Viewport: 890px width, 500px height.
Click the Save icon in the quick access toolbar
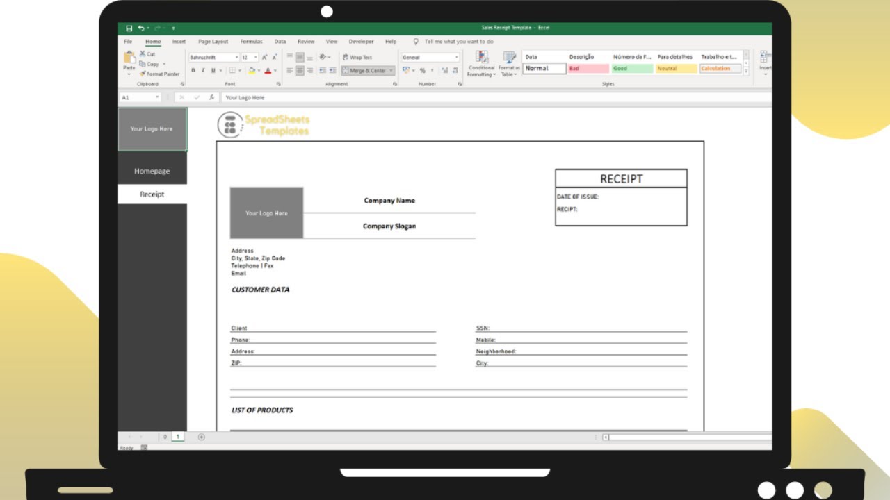click(x=129, y=28)
